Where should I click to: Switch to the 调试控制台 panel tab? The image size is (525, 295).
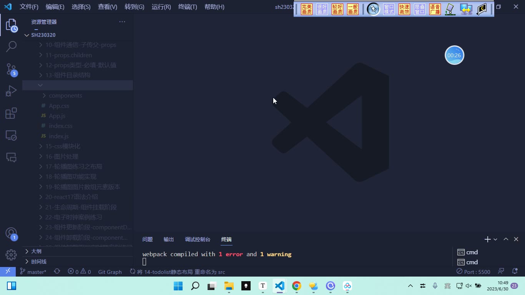(x=198, y=239)
